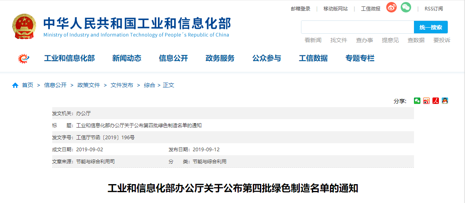Share via Weibo share icon

pos(426,101)
